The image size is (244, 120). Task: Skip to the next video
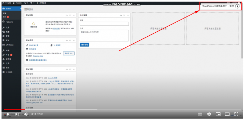tap(17, 114)
